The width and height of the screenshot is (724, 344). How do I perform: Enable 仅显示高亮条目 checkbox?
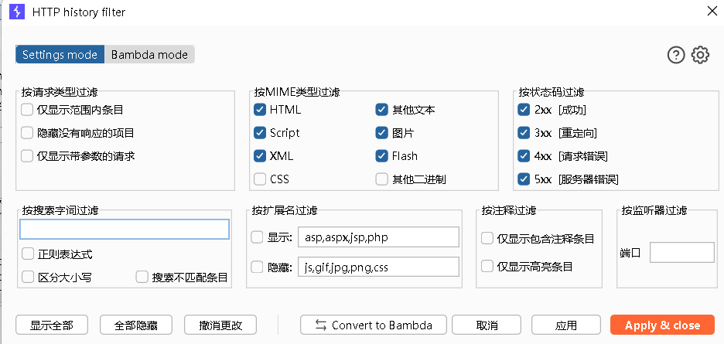click(x=487, y=266)
